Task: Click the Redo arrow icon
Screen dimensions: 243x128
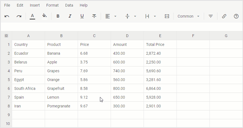Action: (x=19, y=16)
